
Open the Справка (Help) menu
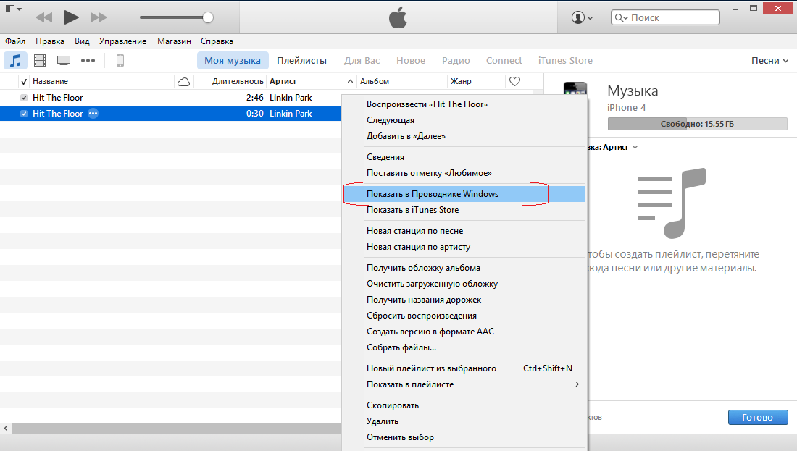pos(217,41)
